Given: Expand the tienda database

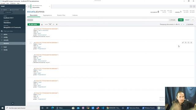Looking at the screenshot, I should 2,50.
